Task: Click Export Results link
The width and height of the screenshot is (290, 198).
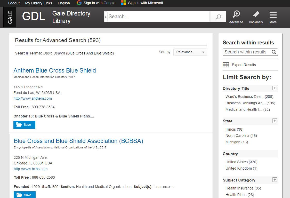Action: (x=244, y=65)
